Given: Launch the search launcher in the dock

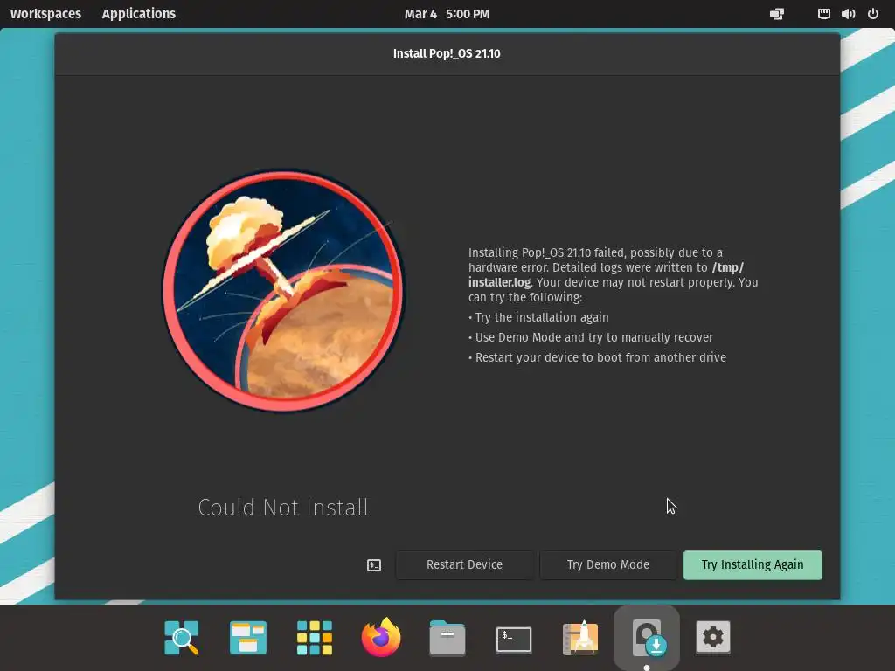Looking at the screenshot, I should point(182,637).
